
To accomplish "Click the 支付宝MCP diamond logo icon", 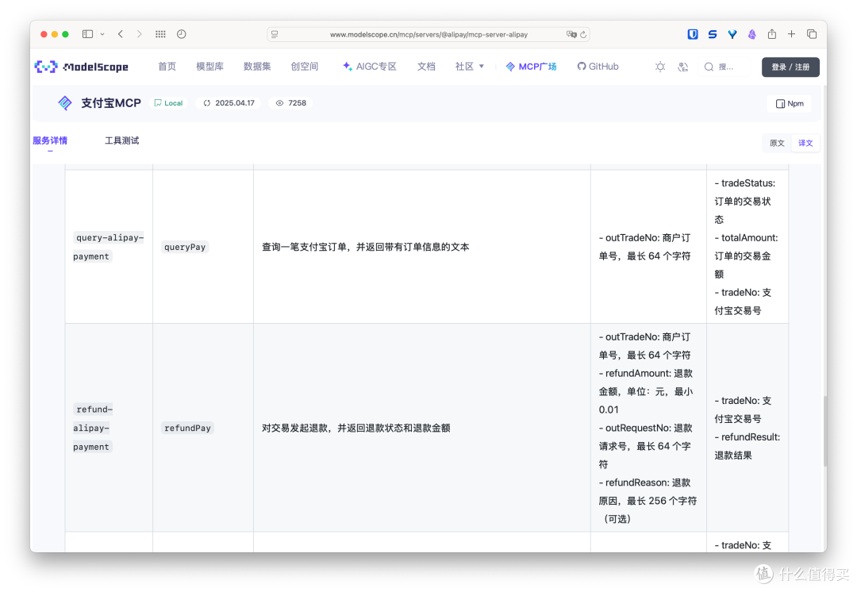I will pyautogui.click(x=64, y=102).
